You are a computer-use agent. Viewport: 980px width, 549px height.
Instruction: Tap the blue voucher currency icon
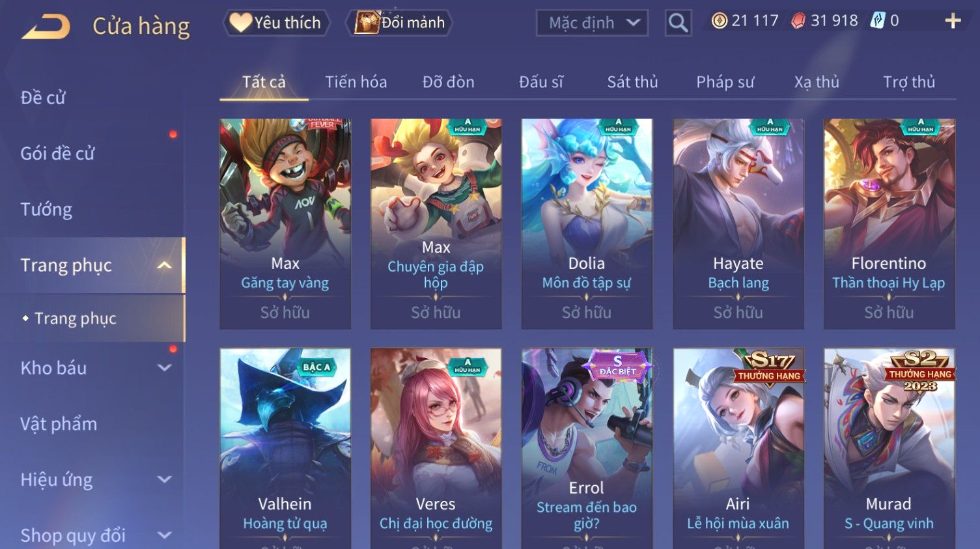(x=877, y=21)
